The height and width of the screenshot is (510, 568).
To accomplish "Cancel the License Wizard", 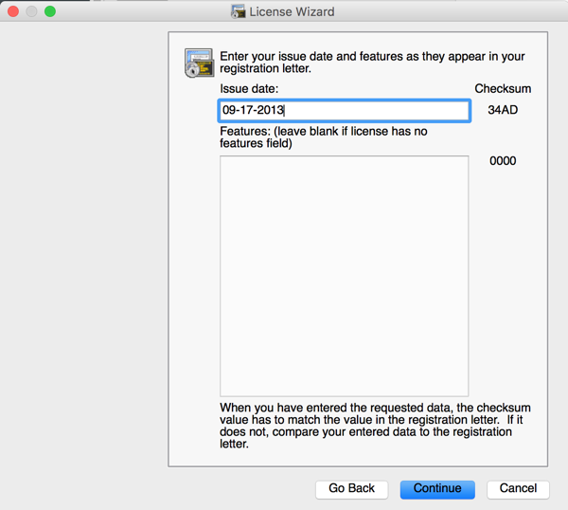I will click(x=518, y=489).
